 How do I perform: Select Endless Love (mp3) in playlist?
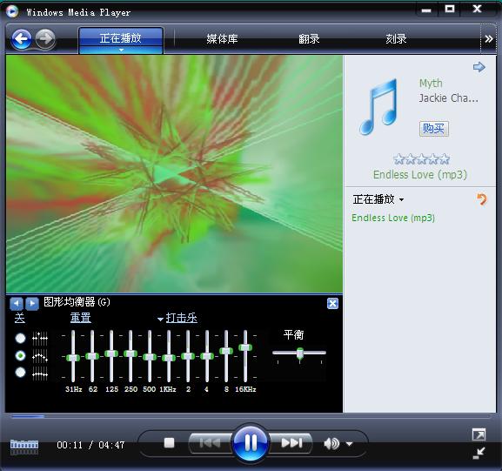click(393, 218)
